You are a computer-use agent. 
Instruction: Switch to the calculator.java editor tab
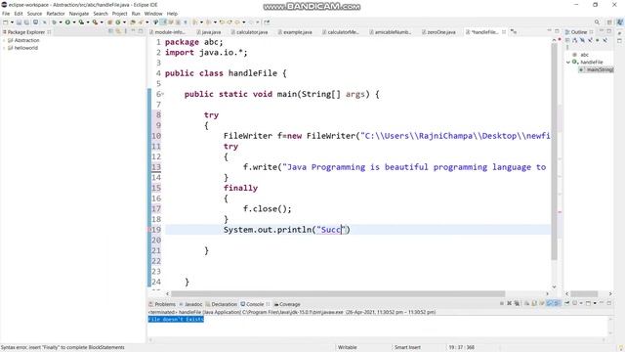pos(251,32)
